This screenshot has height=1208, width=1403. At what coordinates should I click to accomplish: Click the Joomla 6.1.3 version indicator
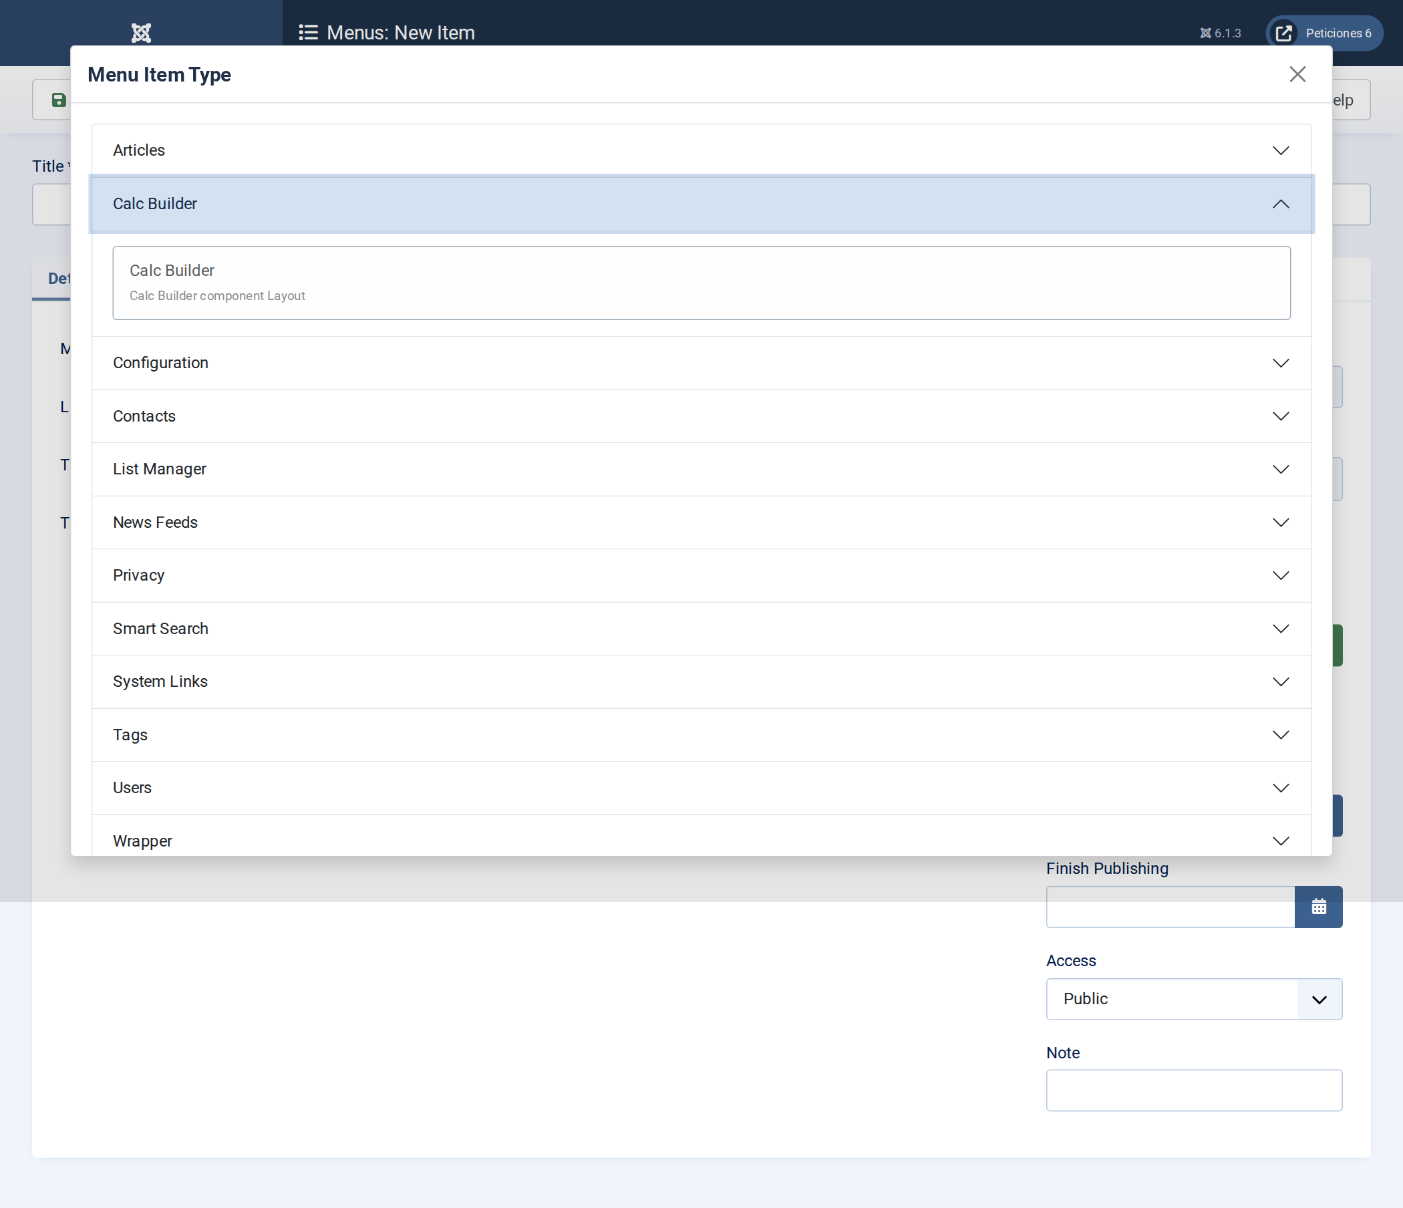1220,33
